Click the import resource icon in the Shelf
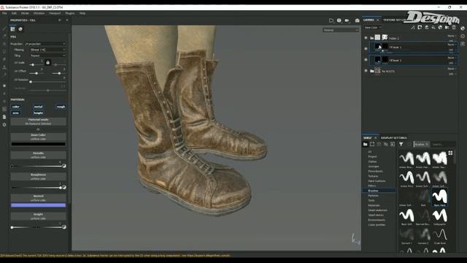This screenshot has width=467, height=263. (x=393, y=145)
